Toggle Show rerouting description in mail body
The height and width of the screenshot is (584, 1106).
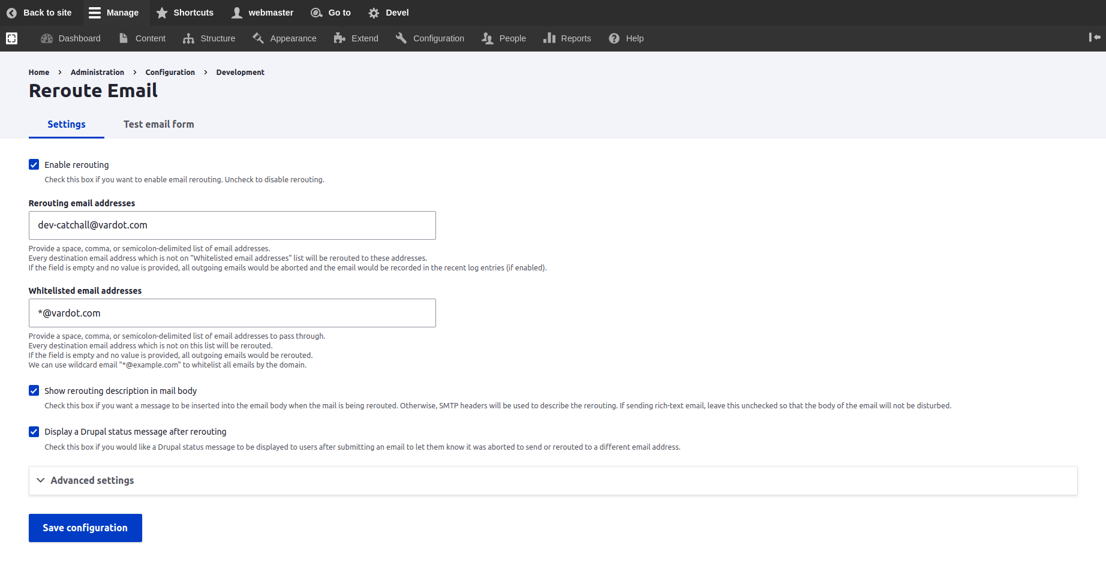click(x=34, y=391)
